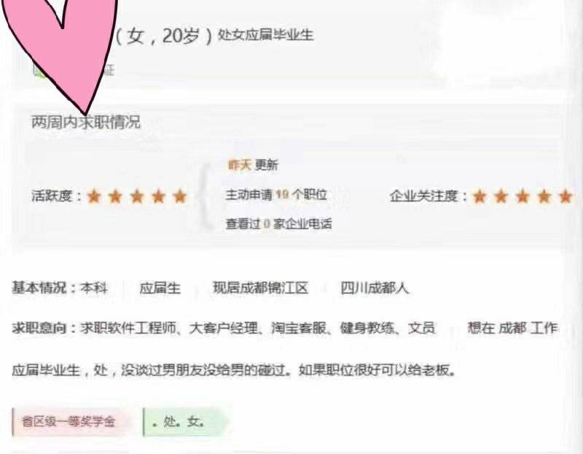
Task: Click the 现居成都锦江区 location text
Action: [261, 288]
